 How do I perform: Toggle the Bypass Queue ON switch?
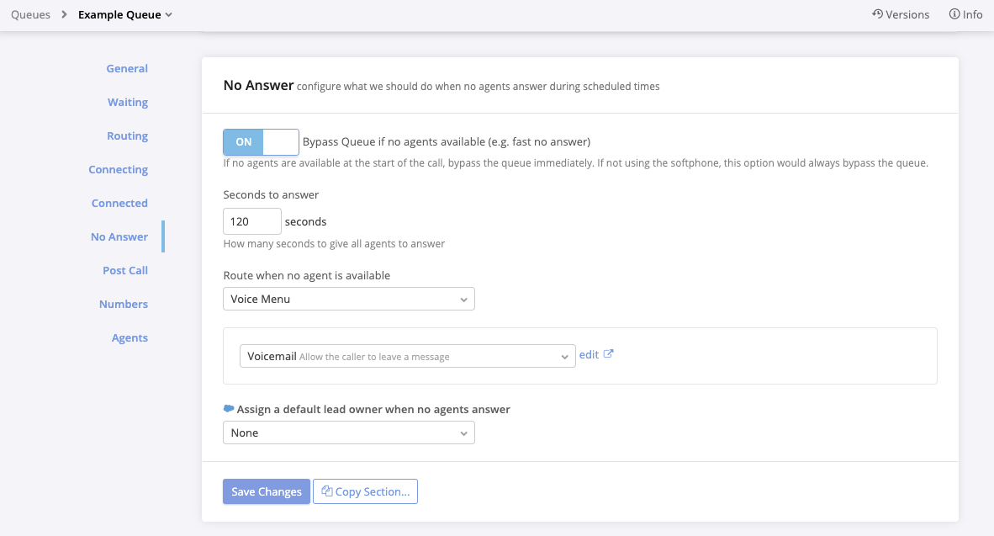[x=261, y=142]
